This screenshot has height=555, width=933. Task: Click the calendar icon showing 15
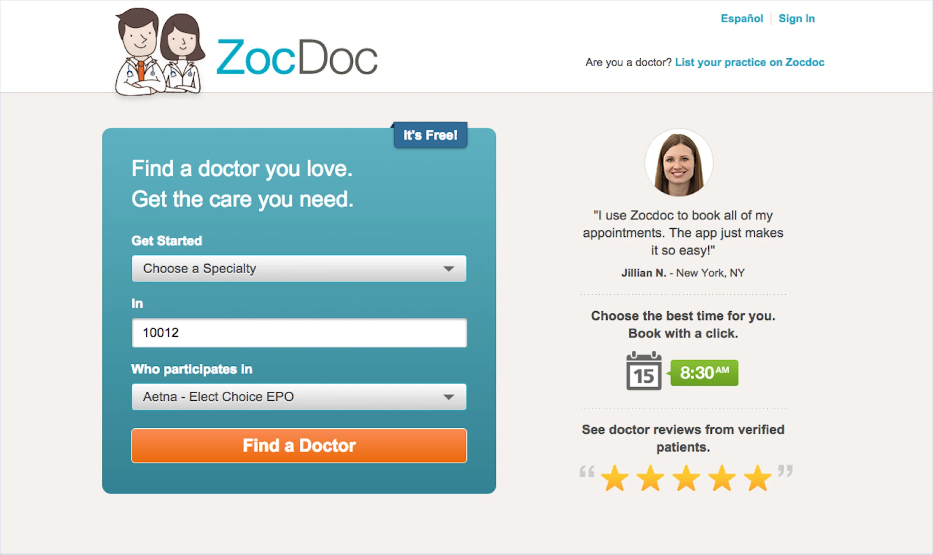[x=644, y=371]
